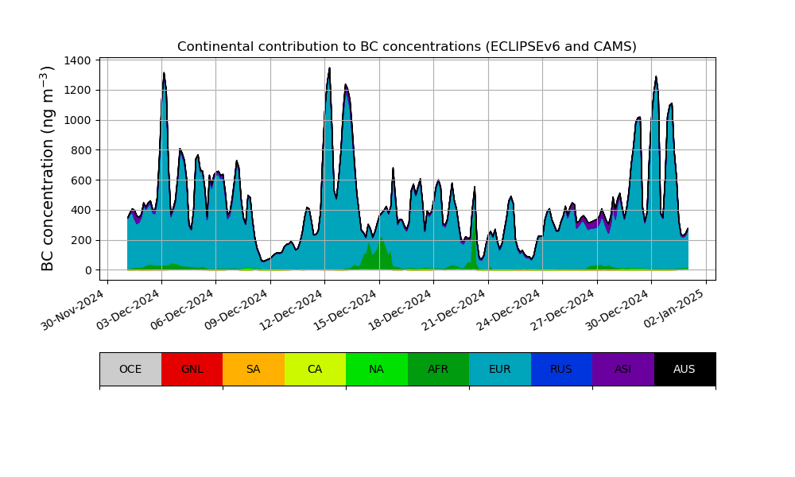The image size is (795, 477).
Task: Pick the yellow-green CA legend swatch
Action: pyautogui.click(x=315, y=369)
